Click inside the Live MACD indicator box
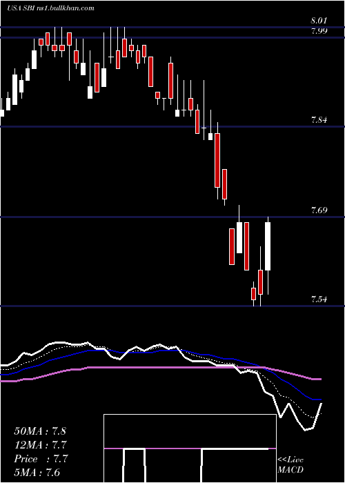This screenshot has height=483, width=345. coord(190,448)
